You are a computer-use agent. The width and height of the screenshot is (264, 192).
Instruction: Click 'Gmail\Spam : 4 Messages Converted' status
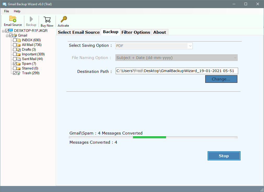click(106, 133)
